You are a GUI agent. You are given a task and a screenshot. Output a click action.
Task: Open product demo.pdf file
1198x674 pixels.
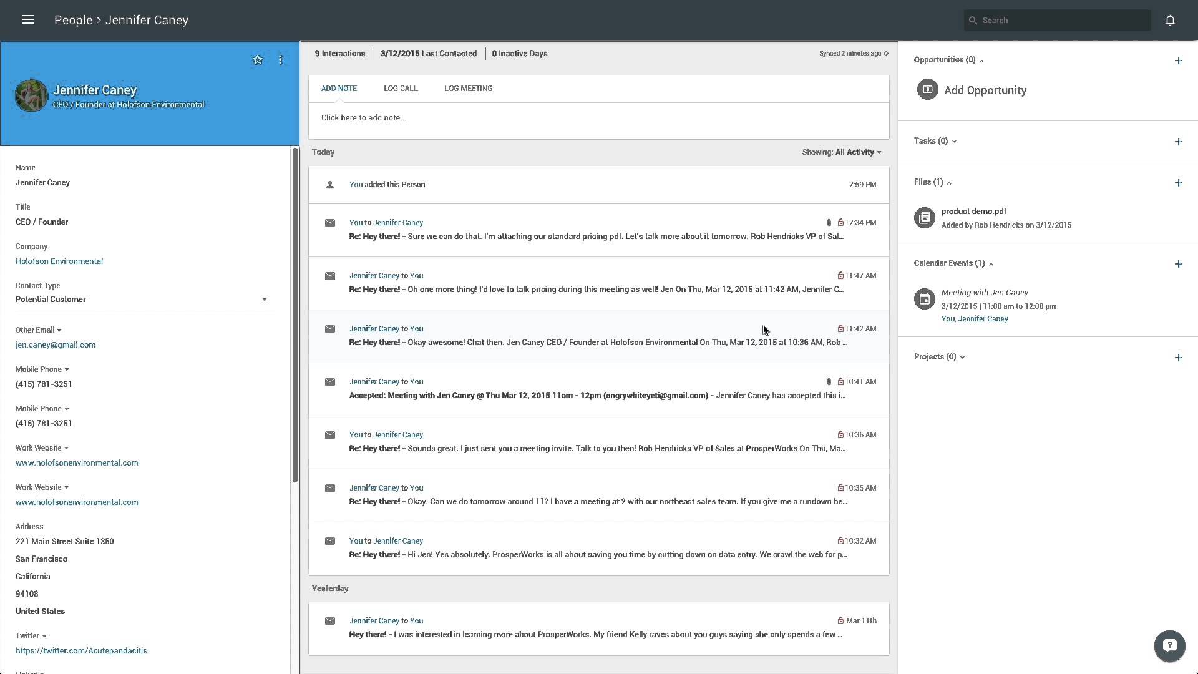point(973,212)
